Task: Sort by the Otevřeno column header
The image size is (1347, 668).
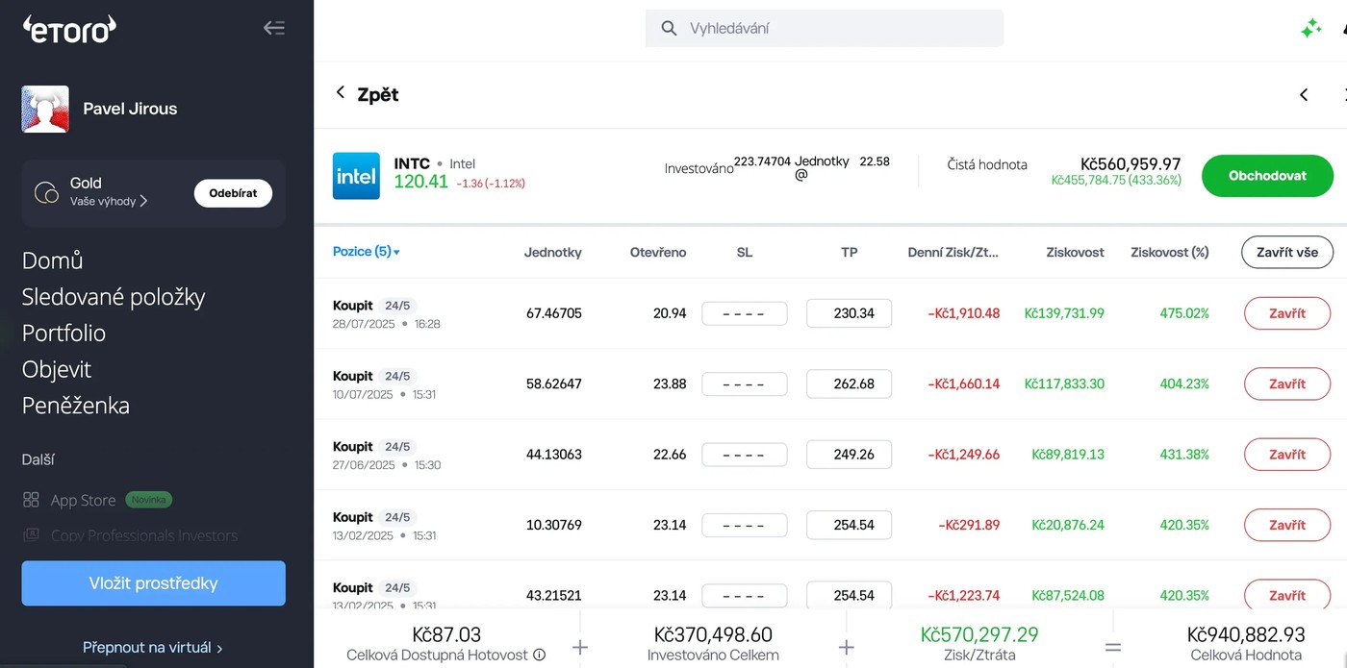Action: point(658,253)
